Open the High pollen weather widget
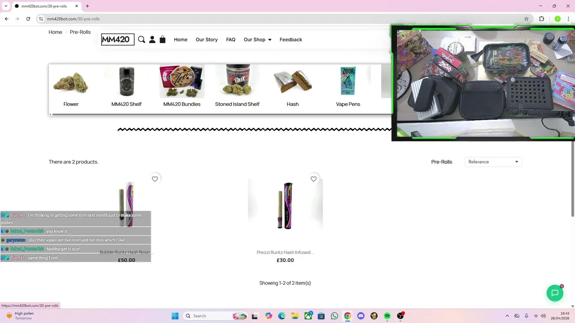This screenshot has width=575, height=323. tap(20, 316)
